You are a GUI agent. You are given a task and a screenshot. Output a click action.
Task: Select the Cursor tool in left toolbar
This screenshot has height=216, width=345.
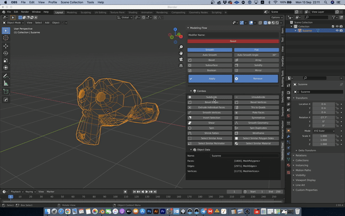[x=6, y=38]
